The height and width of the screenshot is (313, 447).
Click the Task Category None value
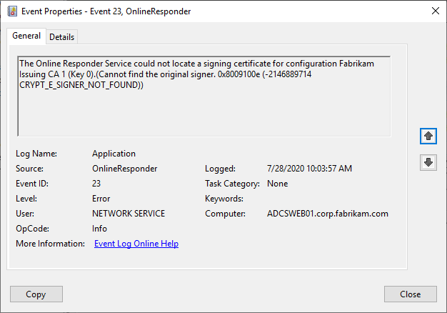coord(277,184)
